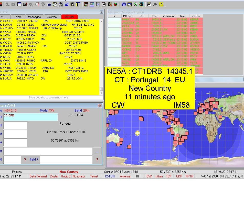Click the input field next to field 7

click(x=66, y=160)
